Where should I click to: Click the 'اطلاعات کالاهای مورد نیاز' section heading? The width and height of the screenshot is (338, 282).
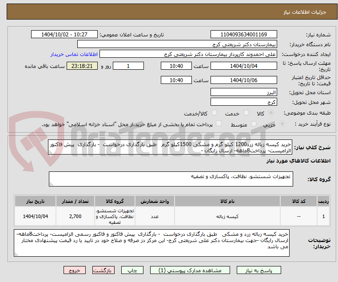click(298, 161)
